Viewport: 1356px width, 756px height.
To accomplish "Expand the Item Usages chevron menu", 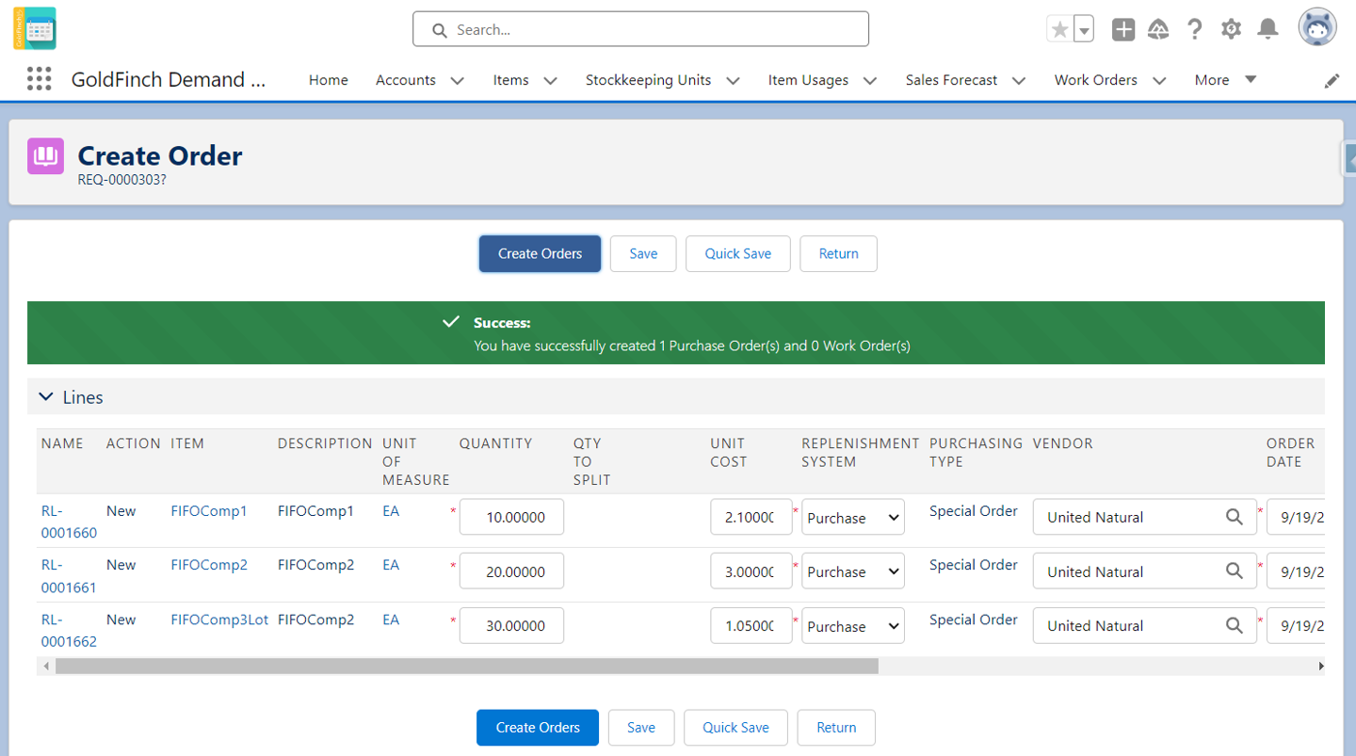I will click(x=870, y=81).
